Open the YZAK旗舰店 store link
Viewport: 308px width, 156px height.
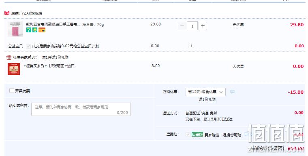click(32, 13)
